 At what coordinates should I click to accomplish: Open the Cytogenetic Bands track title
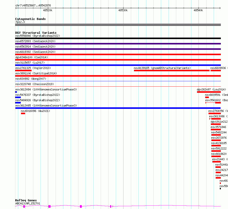30,19
